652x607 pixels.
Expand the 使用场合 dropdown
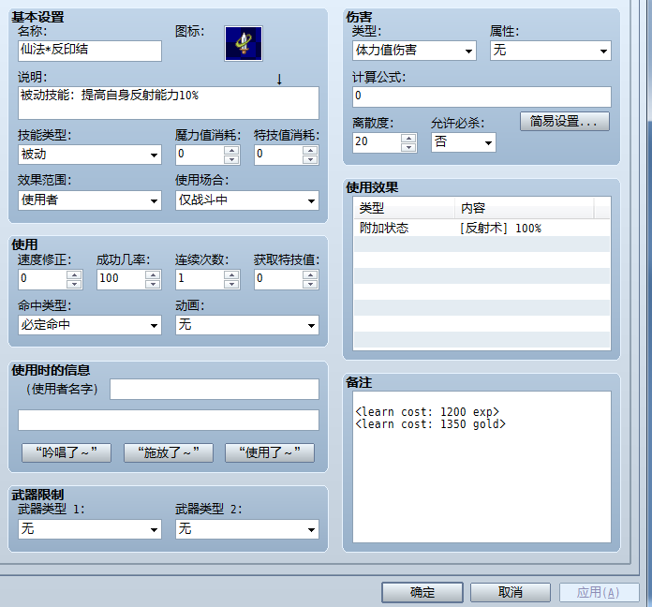[247, 200]
